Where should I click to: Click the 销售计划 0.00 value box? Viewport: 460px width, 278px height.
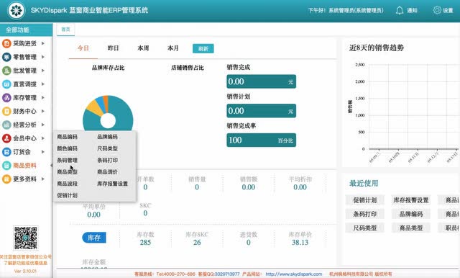tap(261, 111)
